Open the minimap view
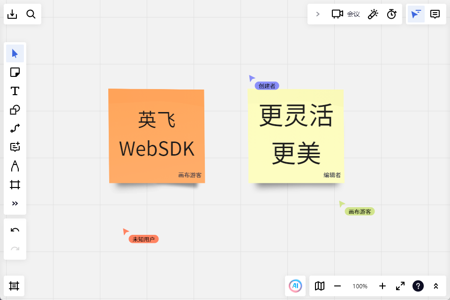 tap(320, 286)
